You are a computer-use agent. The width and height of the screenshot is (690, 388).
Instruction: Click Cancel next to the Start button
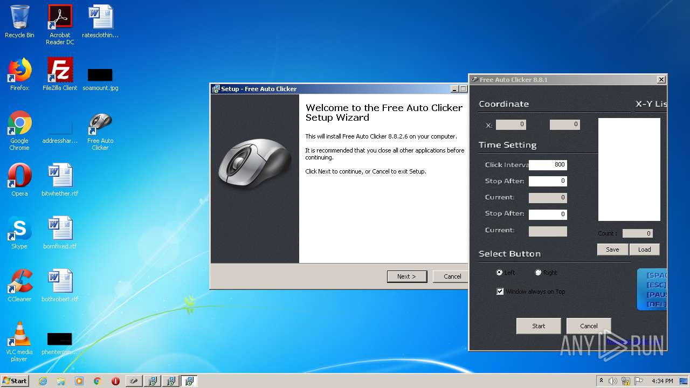click(589, 326)
